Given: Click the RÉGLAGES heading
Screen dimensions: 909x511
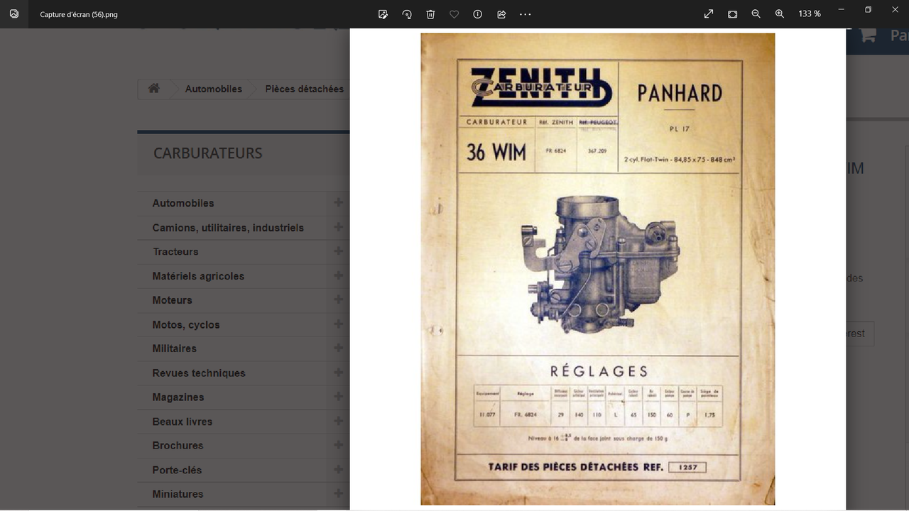Looking at the screenshot, I should tap(599, 371).
